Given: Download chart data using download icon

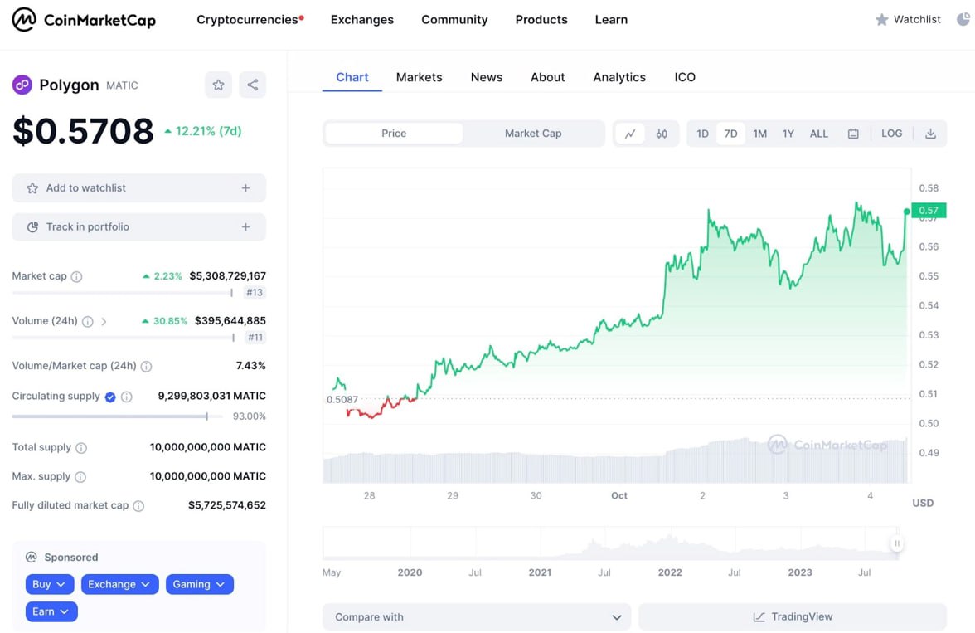Looking at the screenshot, I should (x=930, y=134).
